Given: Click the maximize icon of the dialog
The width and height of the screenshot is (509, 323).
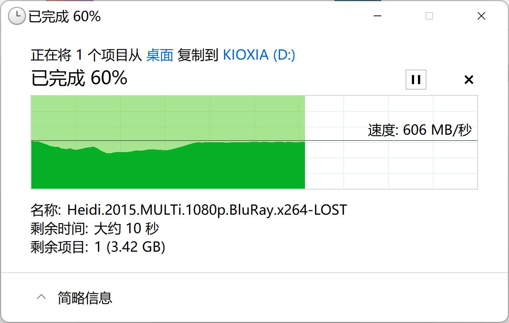Looking at the screenshot, I should click(x=429, y=16).
